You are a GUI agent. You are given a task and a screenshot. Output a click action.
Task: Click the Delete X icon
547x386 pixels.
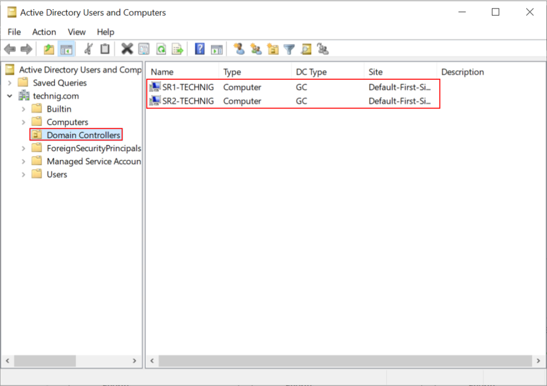click(x=127, y=49)
